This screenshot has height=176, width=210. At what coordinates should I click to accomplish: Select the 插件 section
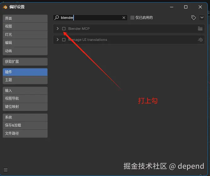[x=25, y=72]
